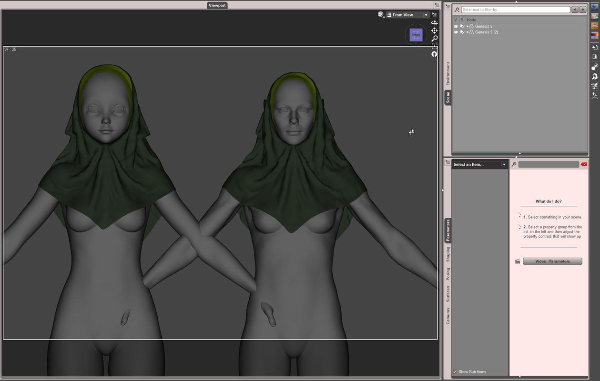600x381 pixels.
Task: Open the Scene pane options menu icon
Action: (x=447, y=7)
